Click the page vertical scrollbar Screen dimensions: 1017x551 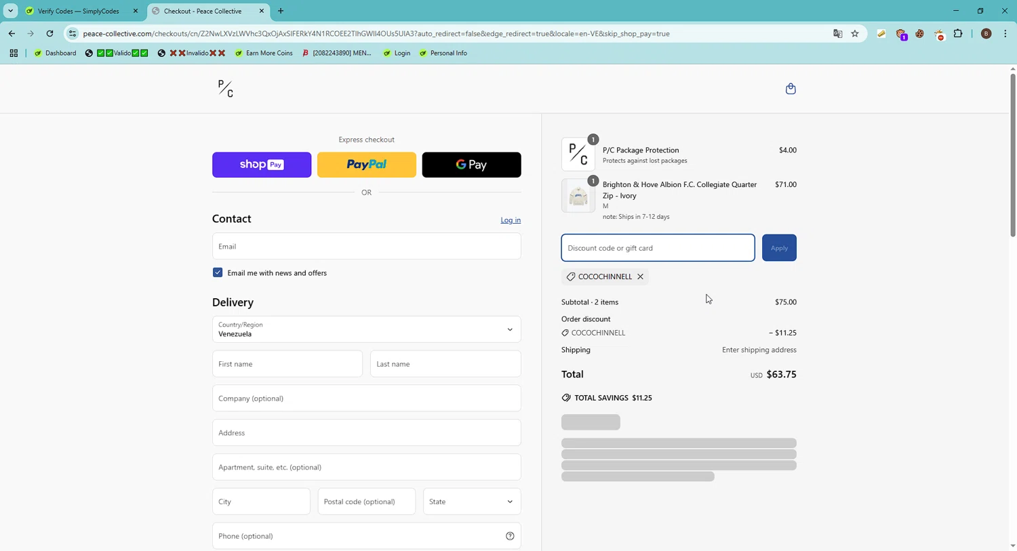point(1012,156)
